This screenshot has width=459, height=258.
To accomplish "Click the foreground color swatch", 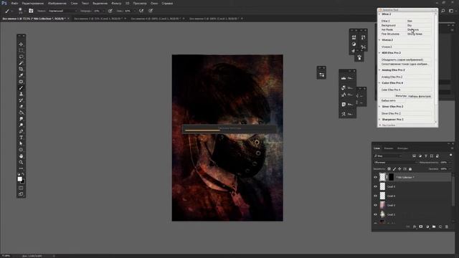I will point(19,178).
